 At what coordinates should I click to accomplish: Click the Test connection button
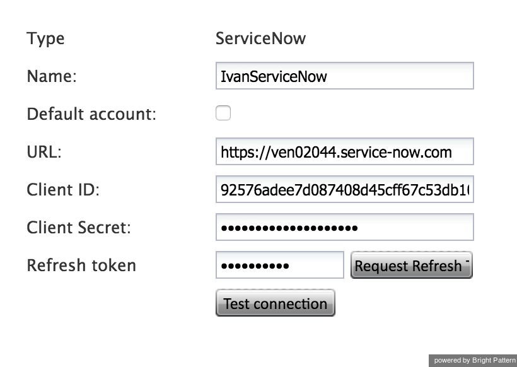pyautogui.click(x=276, y=303)
